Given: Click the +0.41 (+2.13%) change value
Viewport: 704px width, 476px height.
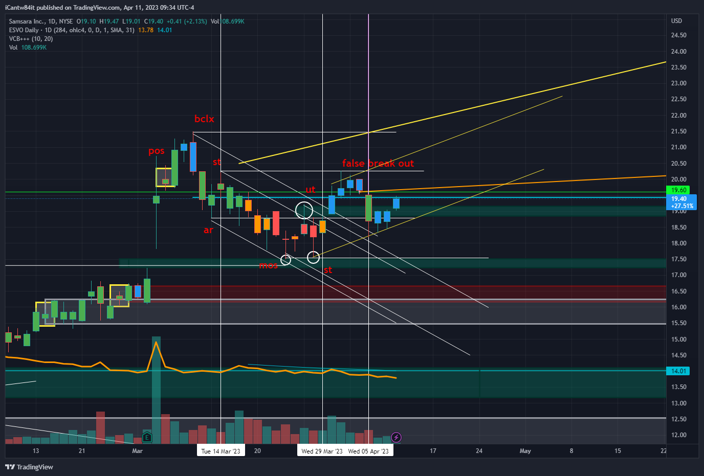Looking at the screenshot, I should [x=187, y=21].
